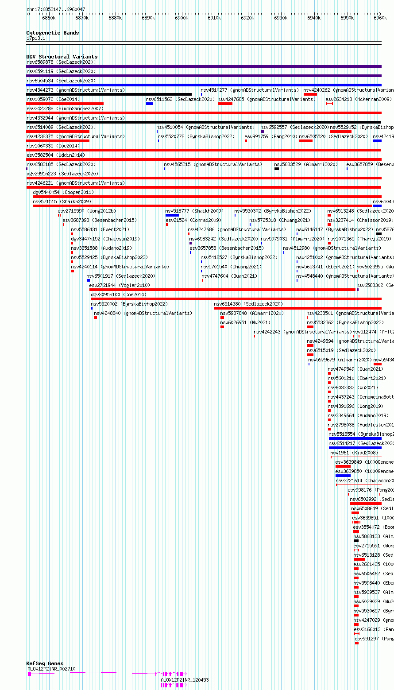Click nsv6501917 (Sedlazeck2020) label

tap(121, 276)
